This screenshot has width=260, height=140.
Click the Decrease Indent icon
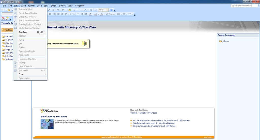pyautogui.click(x=82, y=14)
